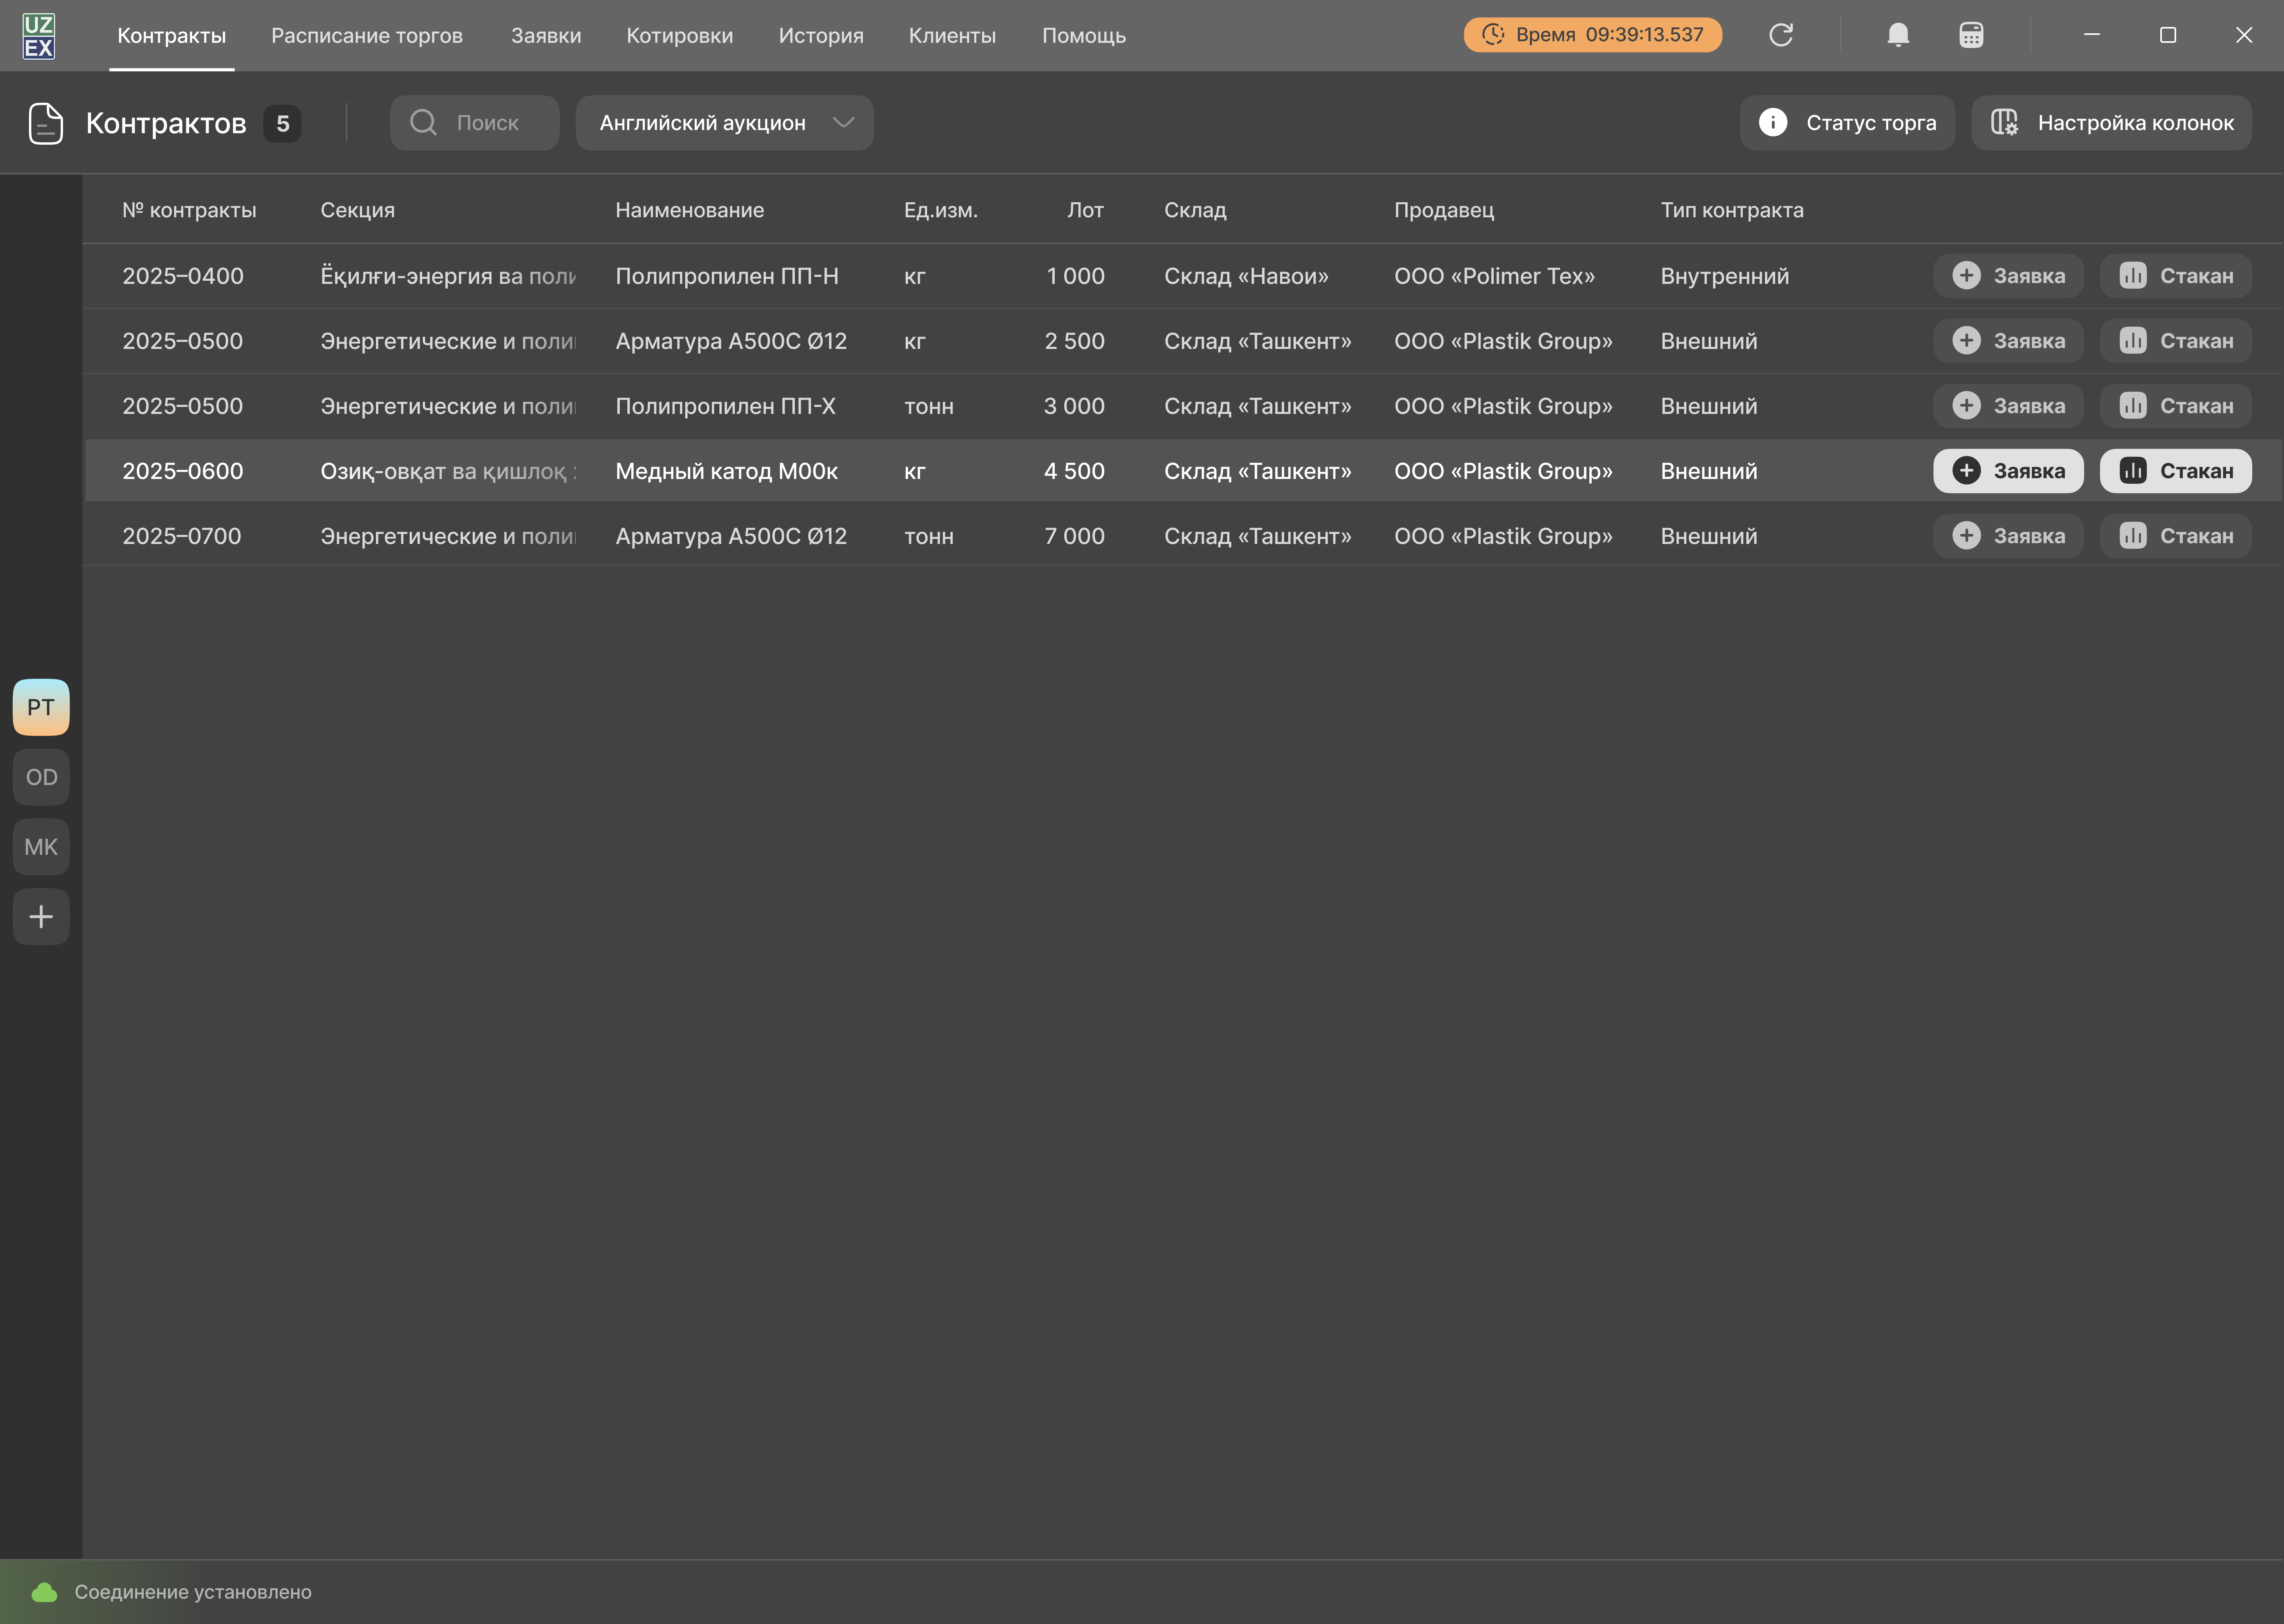This screenshot has height=1624, width=2284.
Task: Switch to the OD profile avatar
Action: coord(41,777)
